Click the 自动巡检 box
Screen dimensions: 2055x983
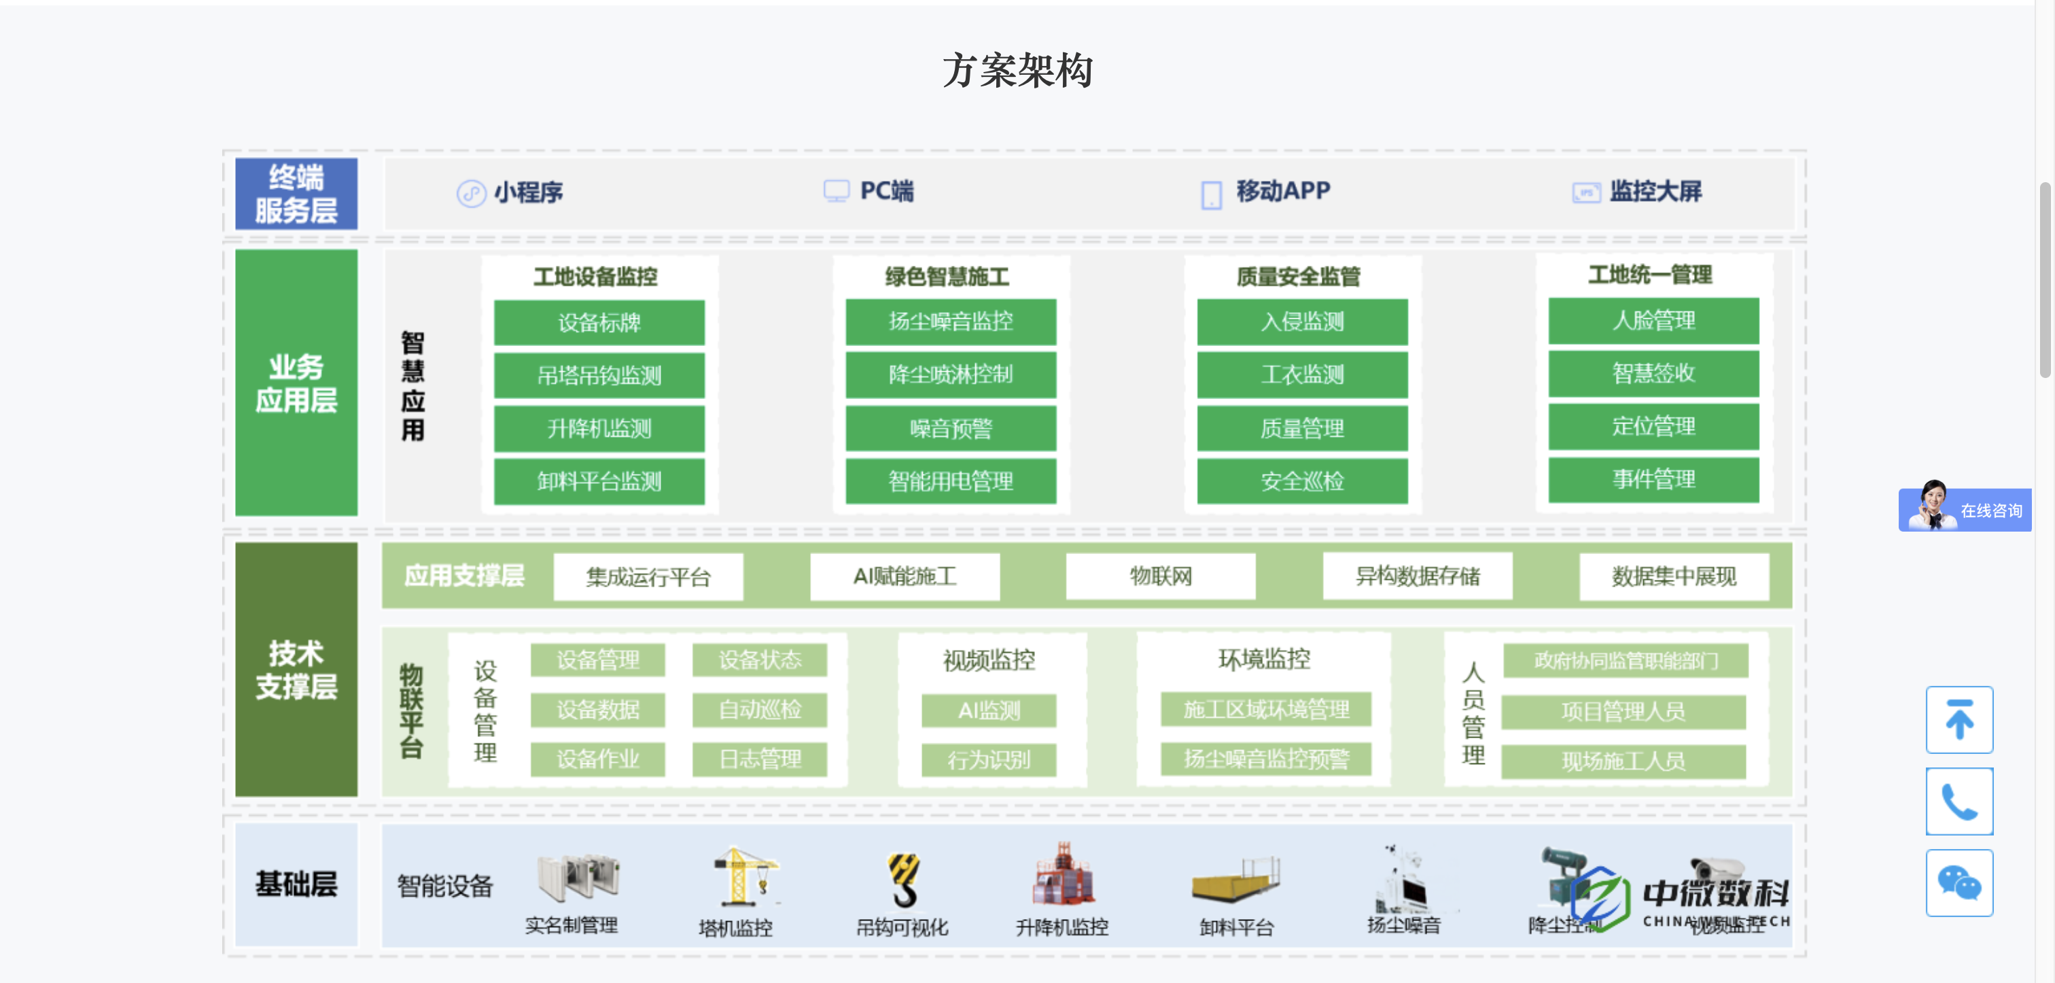tap(760, 710)
